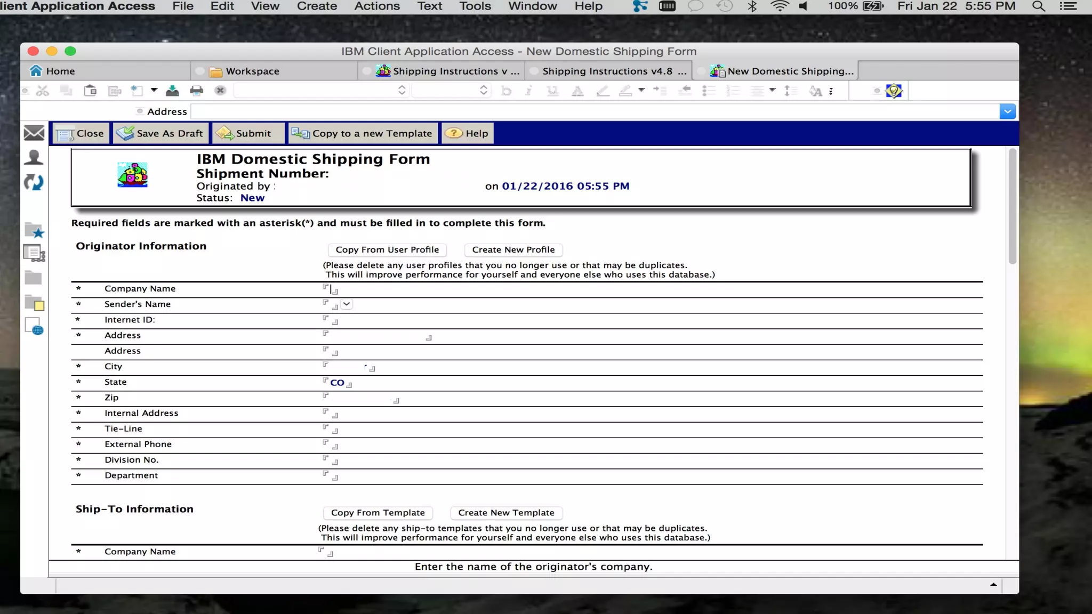
Task: Click the green arrow inbox download icon
Action: [x=172, y=91]
